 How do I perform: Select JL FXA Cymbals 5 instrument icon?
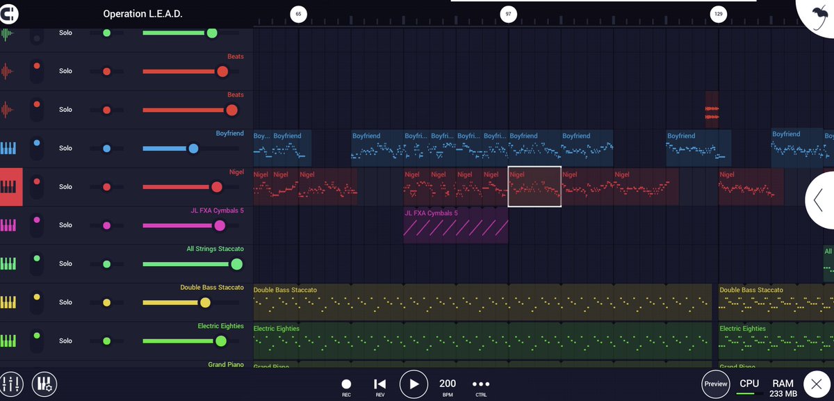[x=8, y=225]
